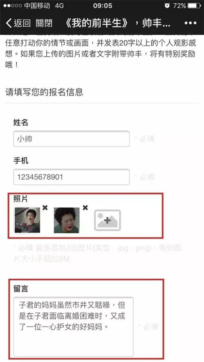Tap the 照片 photo section label
The width and height of the screenshot is (204, 362).
21,199
